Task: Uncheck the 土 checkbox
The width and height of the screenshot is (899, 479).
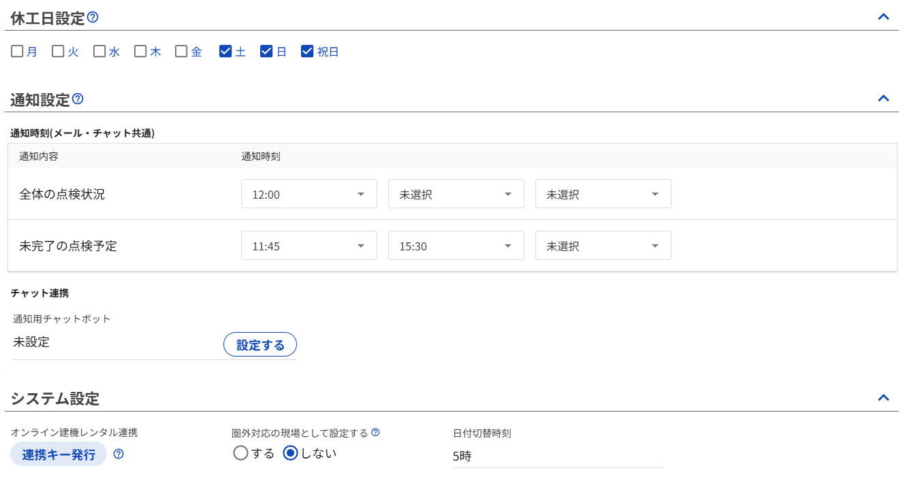Action: pyautogui.click(x=225, y=51)
